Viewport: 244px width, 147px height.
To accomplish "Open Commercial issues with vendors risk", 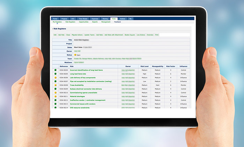I will [83, 104].
